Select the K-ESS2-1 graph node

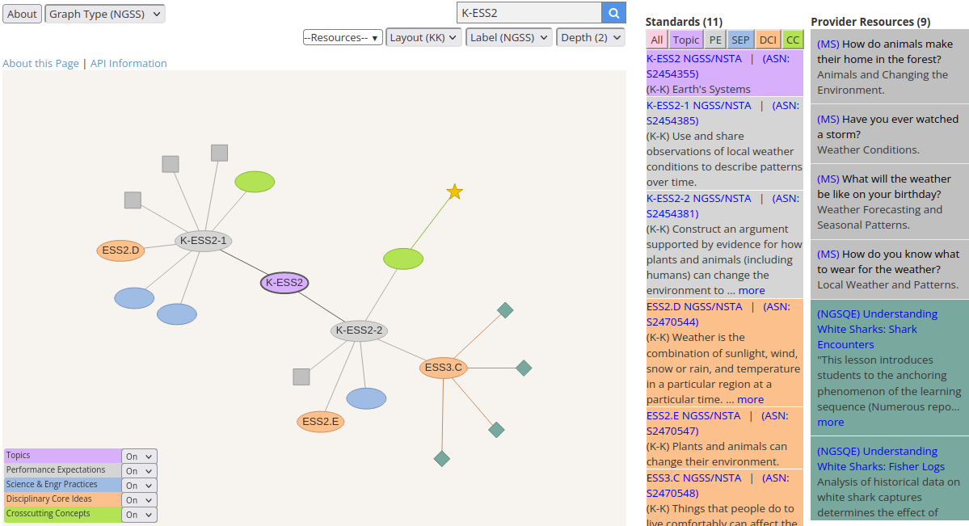204,241
